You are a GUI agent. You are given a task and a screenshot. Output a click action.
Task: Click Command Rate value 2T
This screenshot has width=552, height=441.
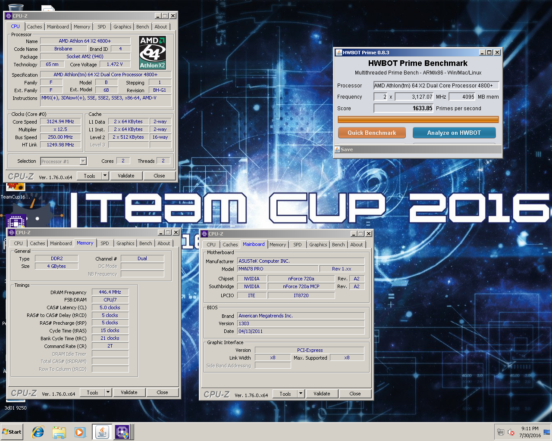coord(110,346)
